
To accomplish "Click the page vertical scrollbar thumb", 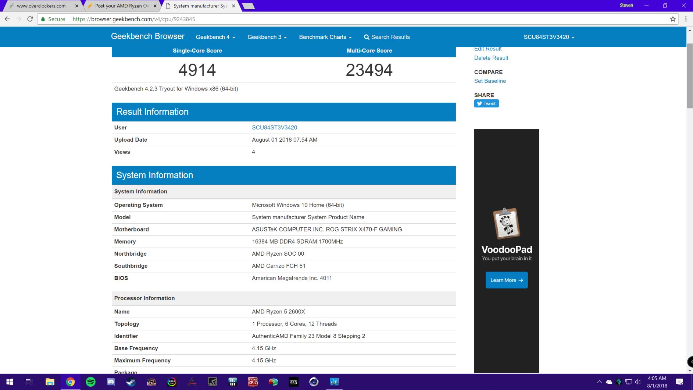I will [x=690, y=75].
